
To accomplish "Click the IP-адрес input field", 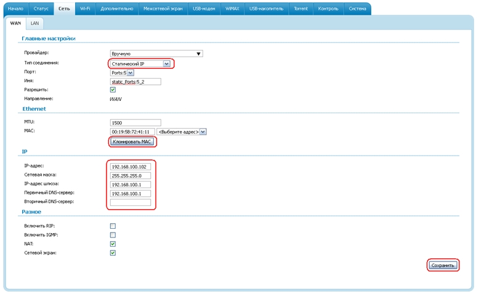I will click(x=130, y=166).
